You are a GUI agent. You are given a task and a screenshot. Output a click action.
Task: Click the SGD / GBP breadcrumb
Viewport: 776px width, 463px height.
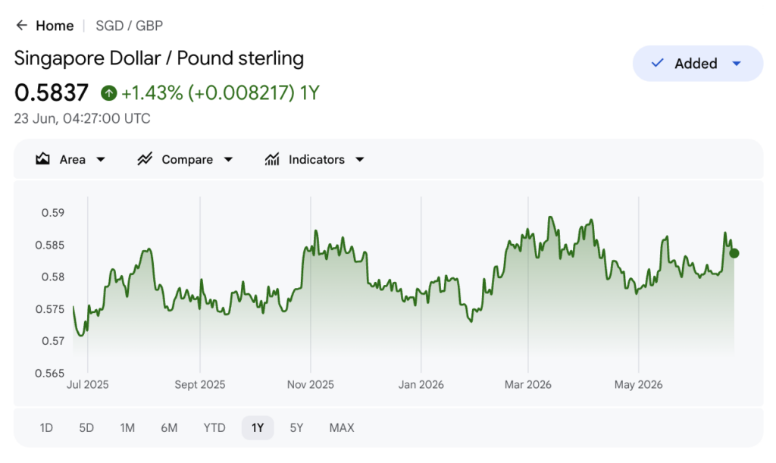(x=129, y=26)
